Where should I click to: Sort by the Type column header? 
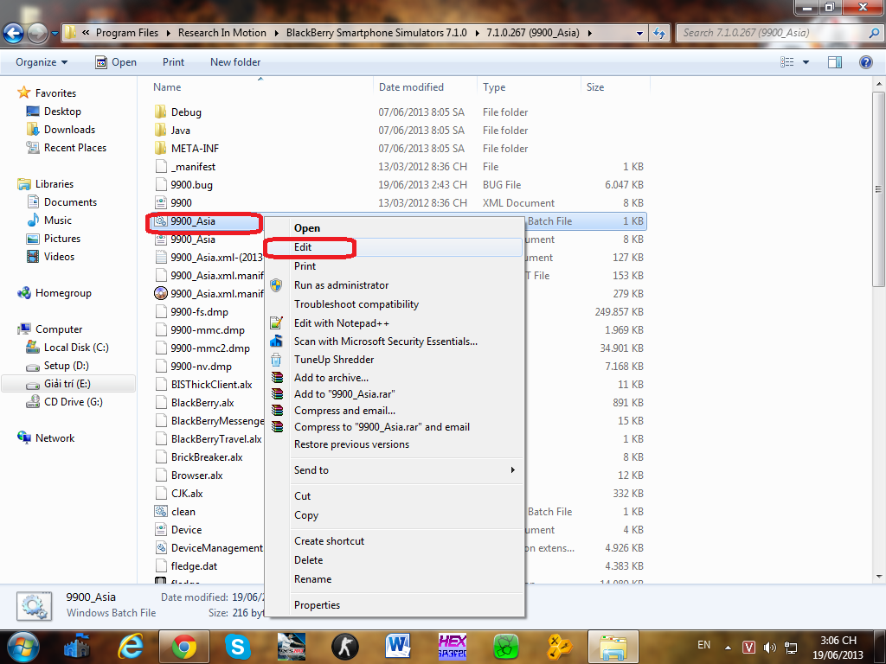coord(529,87)
